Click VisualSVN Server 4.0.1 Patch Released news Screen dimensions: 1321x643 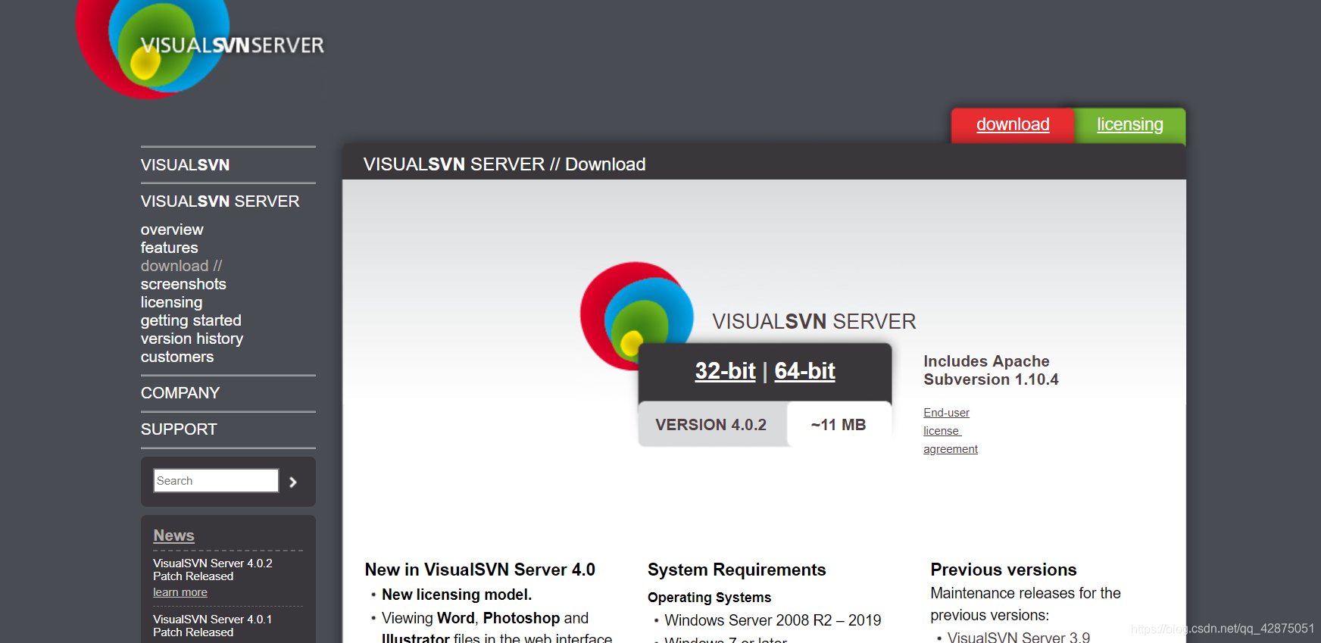(x=212, y=626)
